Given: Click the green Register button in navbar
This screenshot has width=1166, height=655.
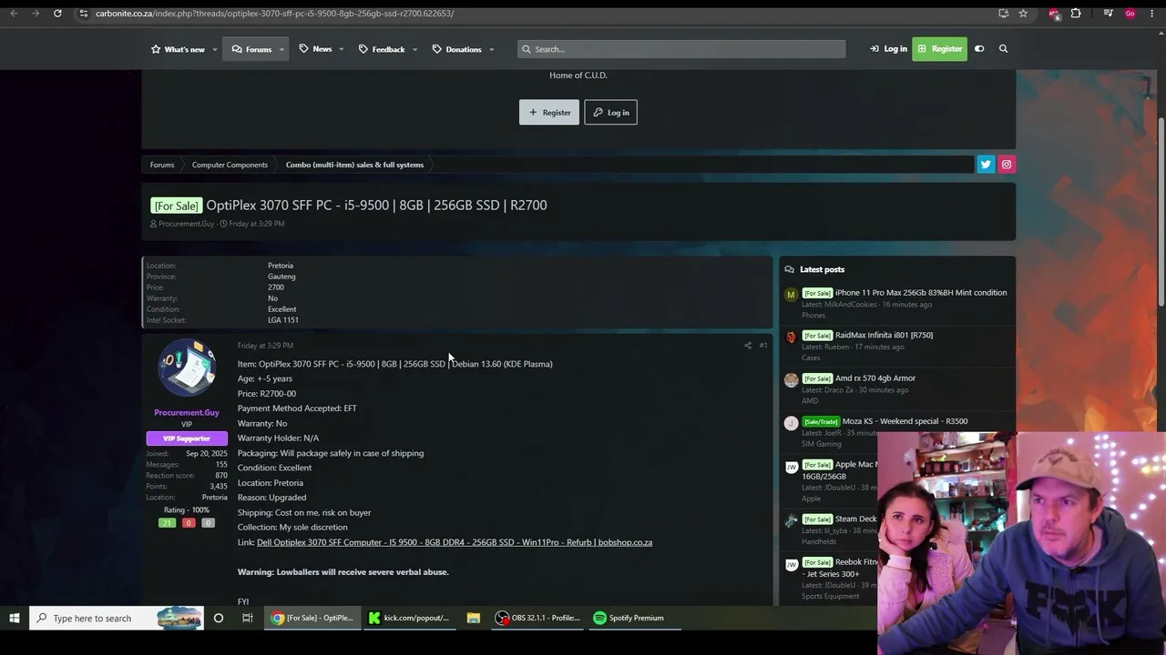Looking at the screenshot, I should 939,49.
